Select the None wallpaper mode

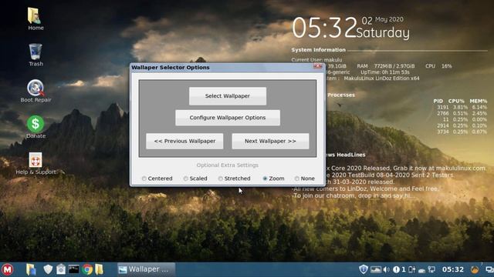coord(305,179)
